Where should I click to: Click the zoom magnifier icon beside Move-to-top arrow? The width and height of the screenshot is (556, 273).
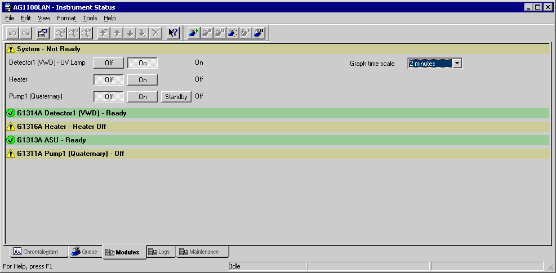coord(87,33)
